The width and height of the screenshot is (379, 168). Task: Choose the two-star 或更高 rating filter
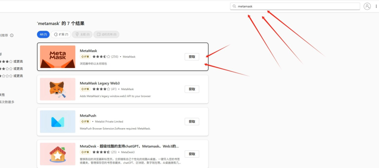(11, 69)
